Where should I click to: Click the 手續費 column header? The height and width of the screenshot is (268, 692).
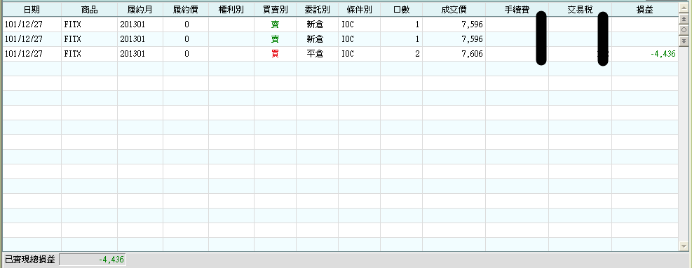coord(517,10)
